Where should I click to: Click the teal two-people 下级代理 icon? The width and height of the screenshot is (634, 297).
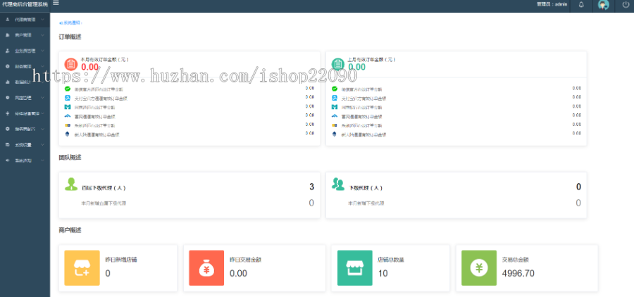(338, 184)
